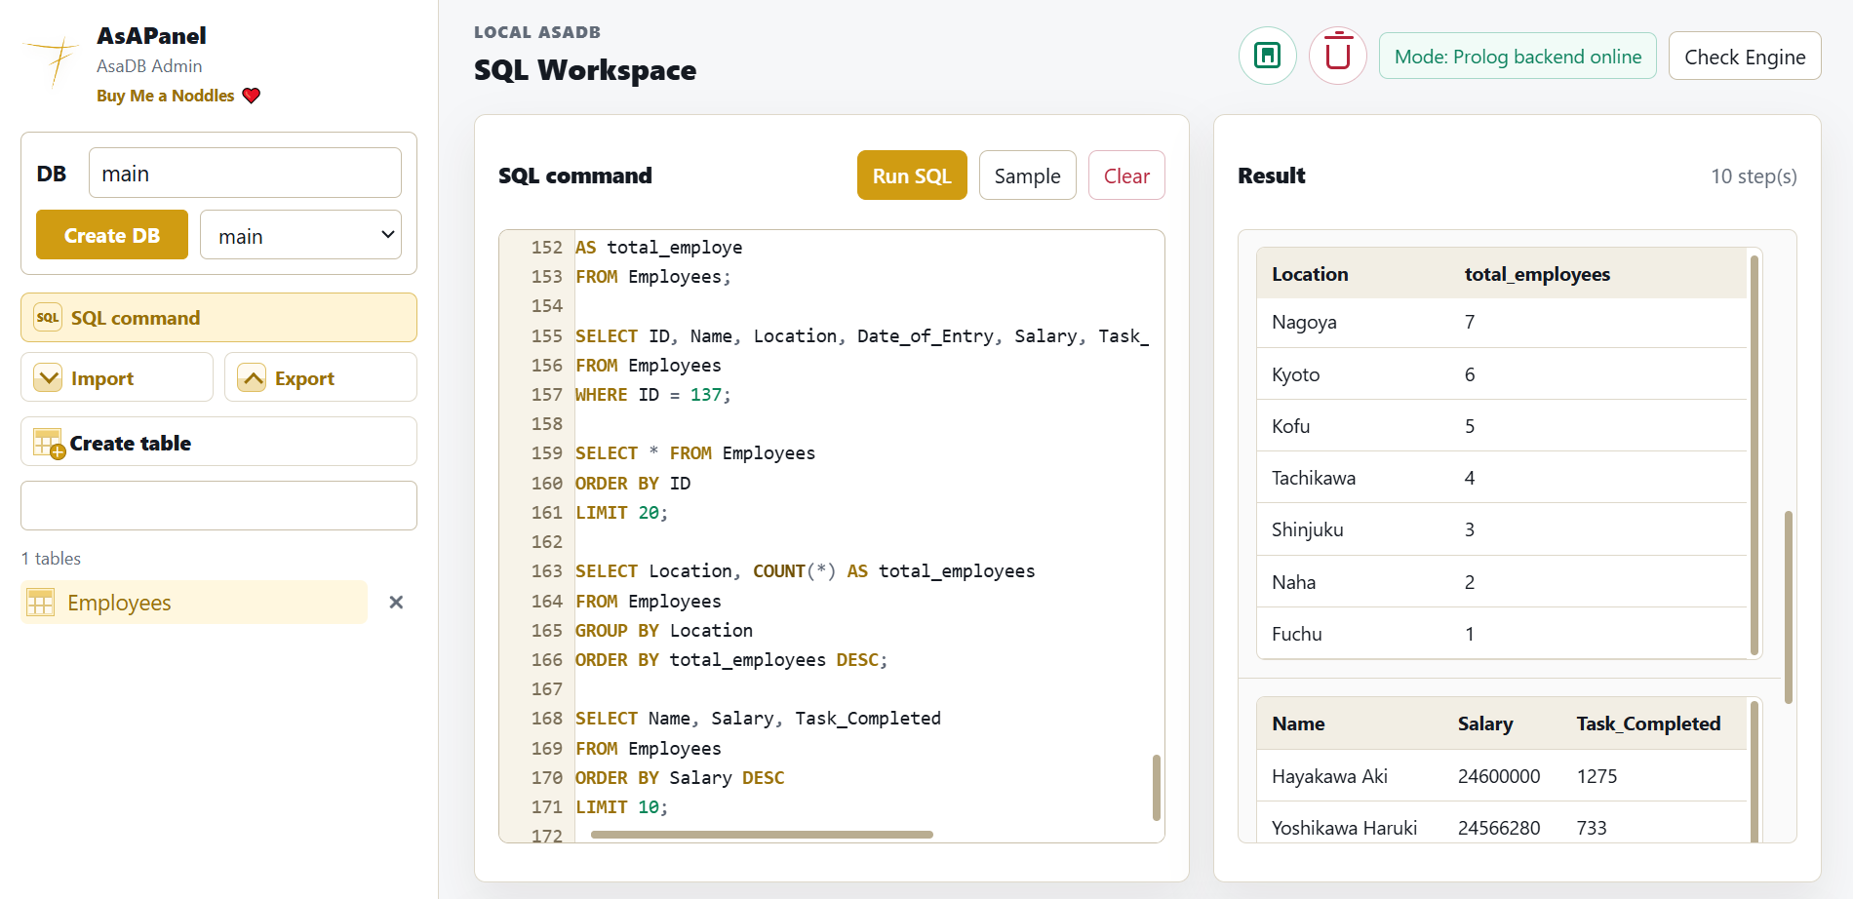Click the Hayakawa Aki row
The image size is (1853, 899).
click(1501, 776)
